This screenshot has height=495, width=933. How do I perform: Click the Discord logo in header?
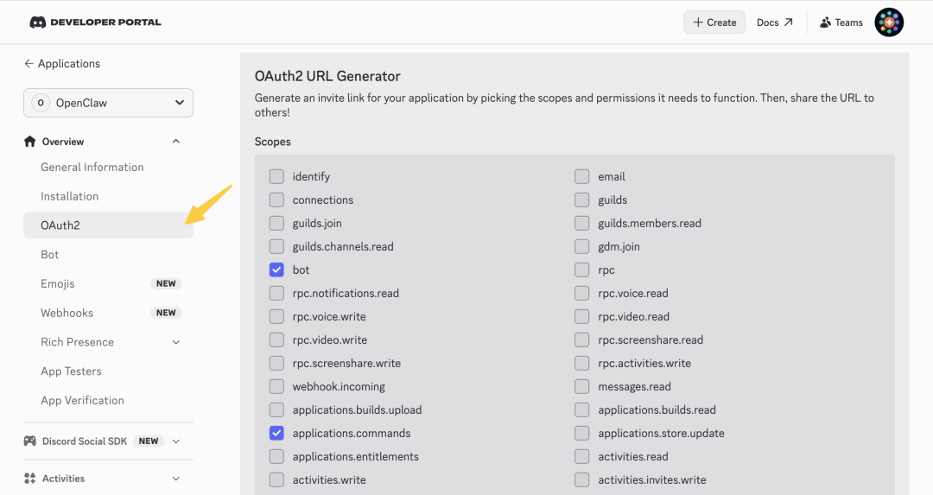pos(37,22)
